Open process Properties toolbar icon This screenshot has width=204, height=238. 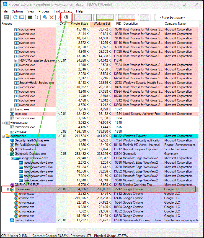click(45, 17)
